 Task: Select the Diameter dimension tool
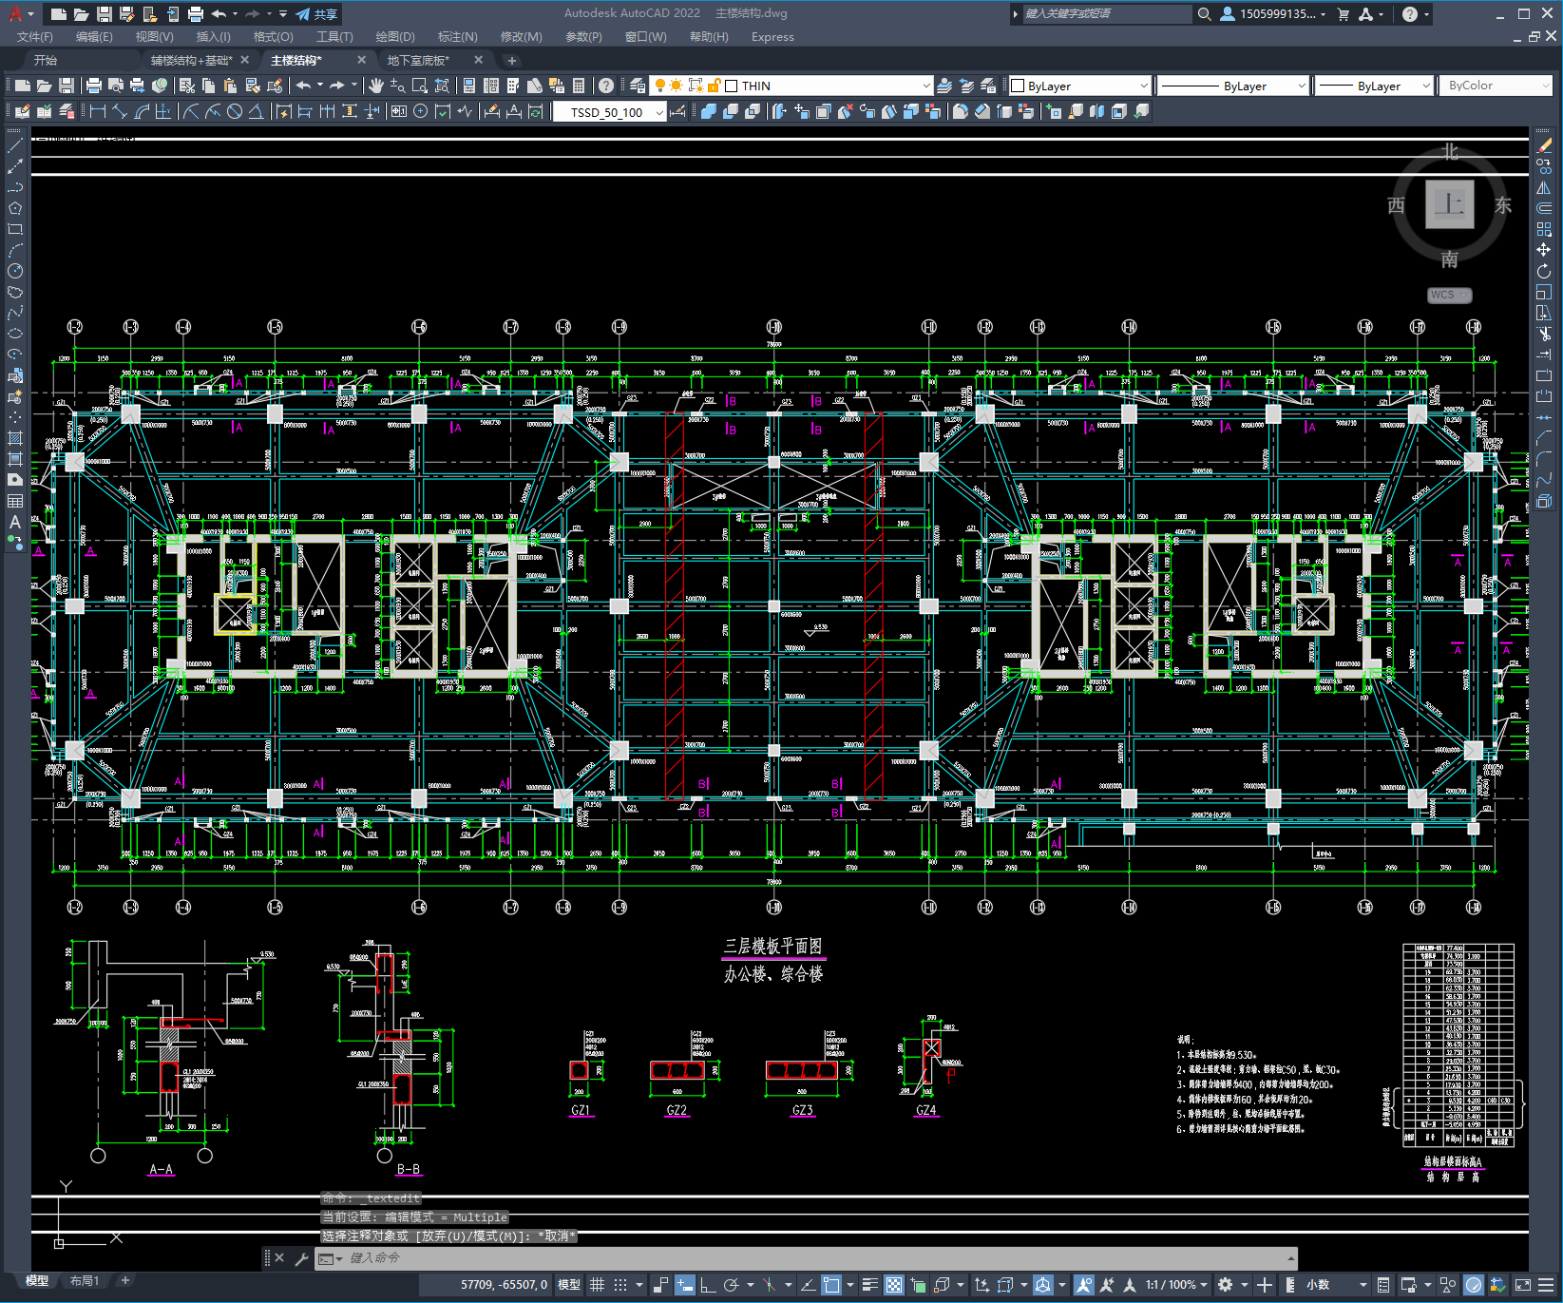(235, 111)
